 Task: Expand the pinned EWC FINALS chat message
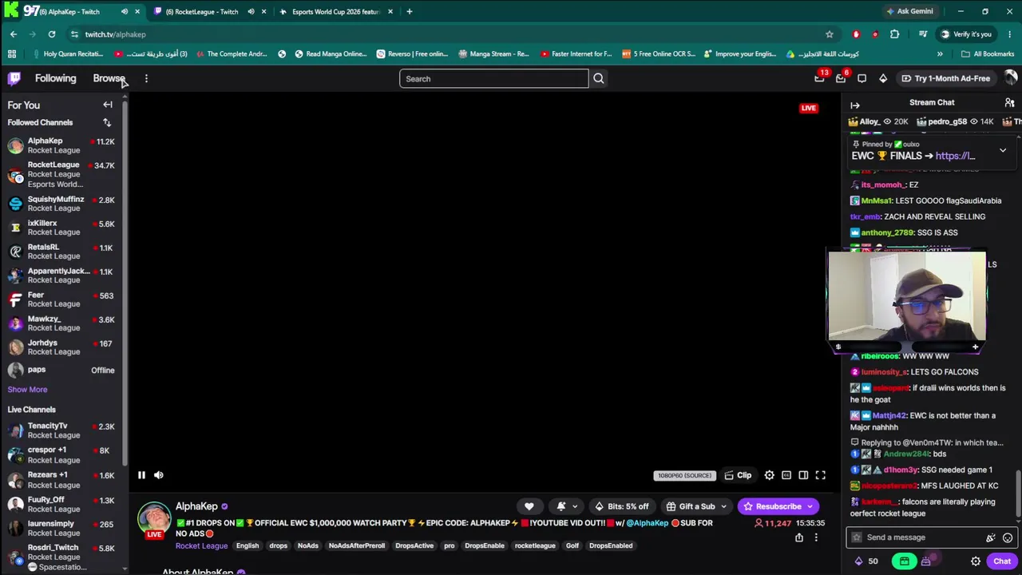[x=1003, y=150]
